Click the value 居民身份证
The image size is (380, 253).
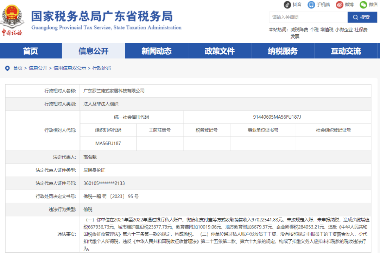click(94, 170)
